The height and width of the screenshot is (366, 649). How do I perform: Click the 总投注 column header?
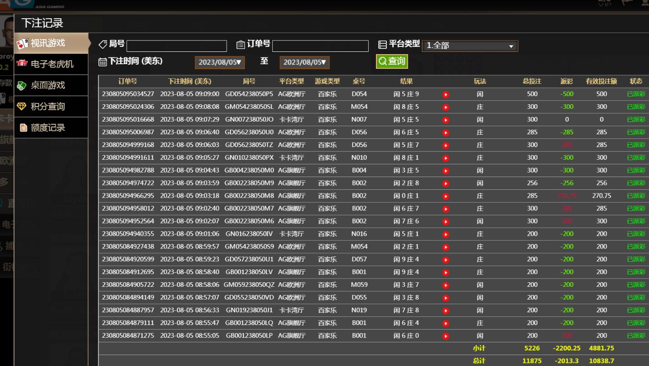532,81
